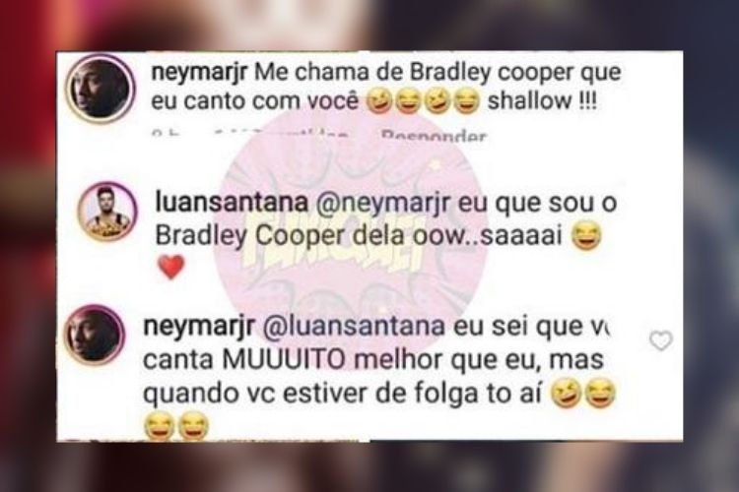
Task: Tap neymarjr's avatar beside the bottom comment
Action: 95,335
